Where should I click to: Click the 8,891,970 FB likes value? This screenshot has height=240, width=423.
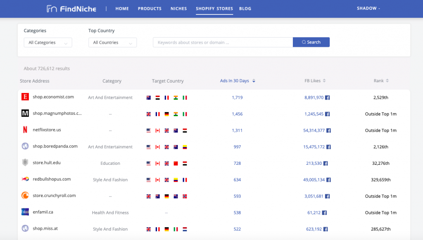point(314,97)
